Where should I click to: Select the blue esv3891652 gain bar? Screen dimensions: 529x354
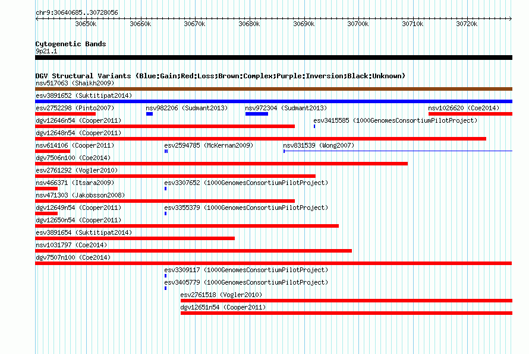point(273,101)
